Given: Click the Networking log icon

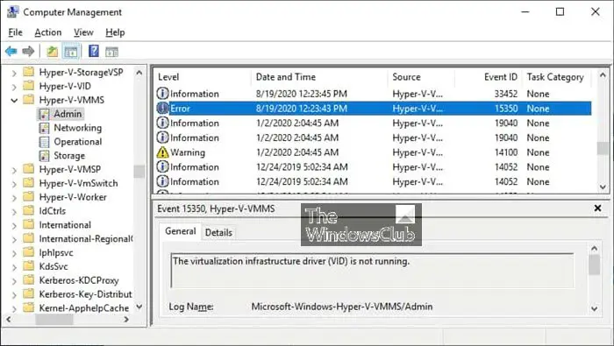Looking at the screenshot, I should (x=44, y=128).
